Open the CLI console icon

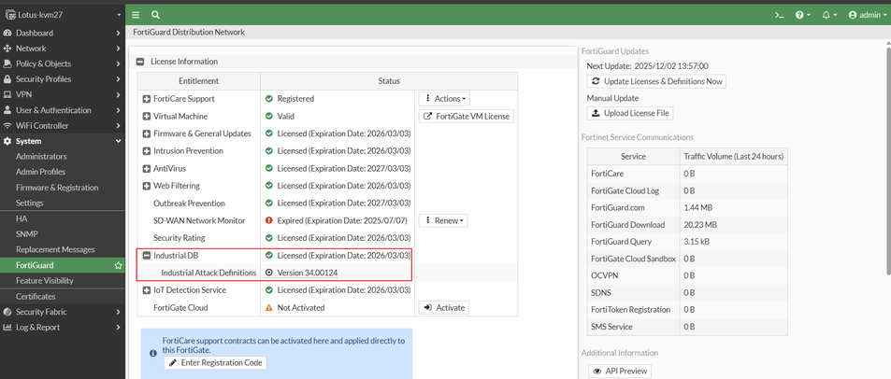point(779,15)
